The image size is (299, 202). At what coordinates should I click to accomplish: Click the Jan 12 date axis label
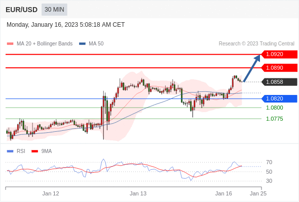51,193
